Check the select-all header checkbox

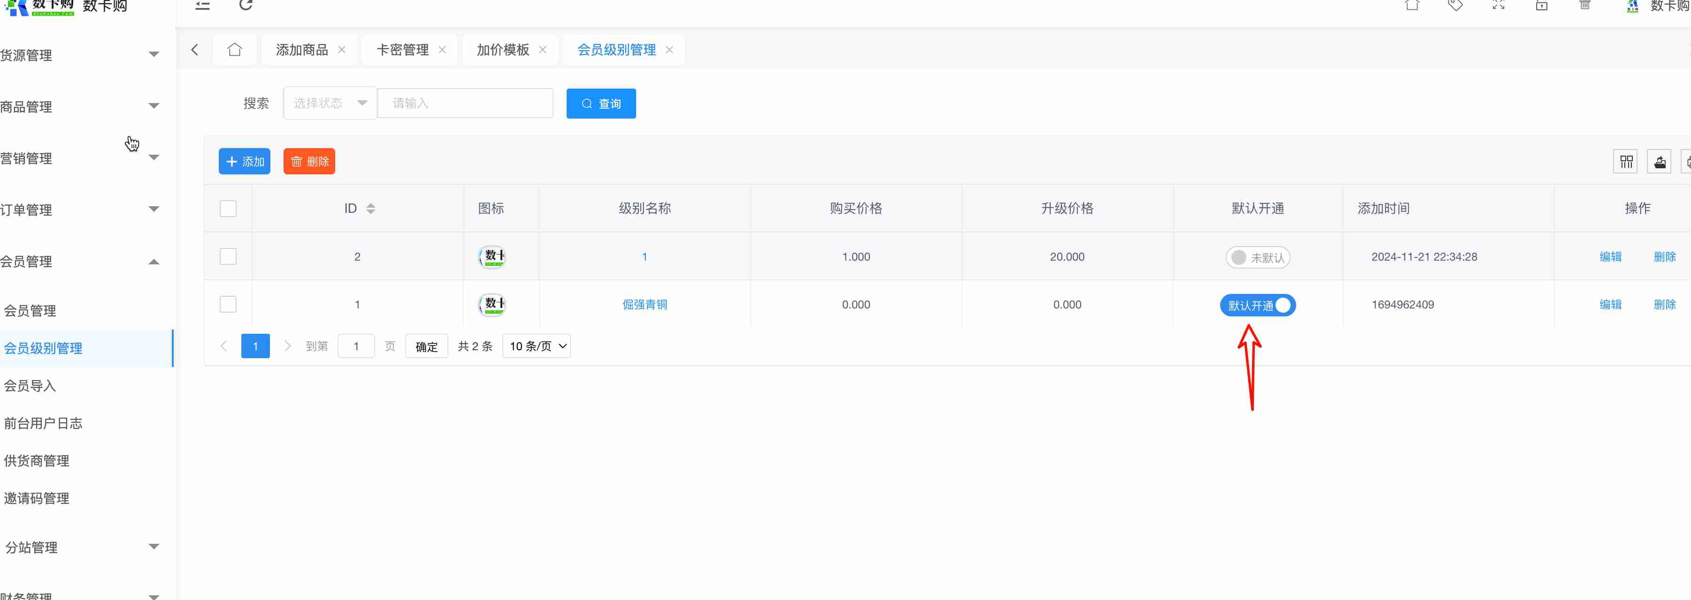click(228, 209)
